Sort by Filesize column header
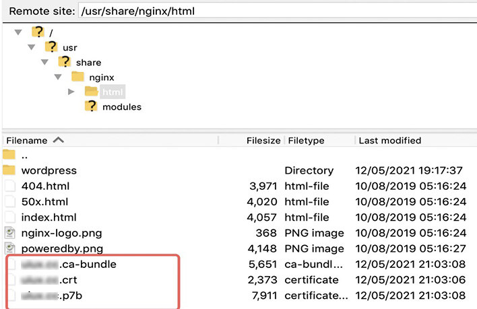This screenshot has width=477, height=309. (263, 141)
